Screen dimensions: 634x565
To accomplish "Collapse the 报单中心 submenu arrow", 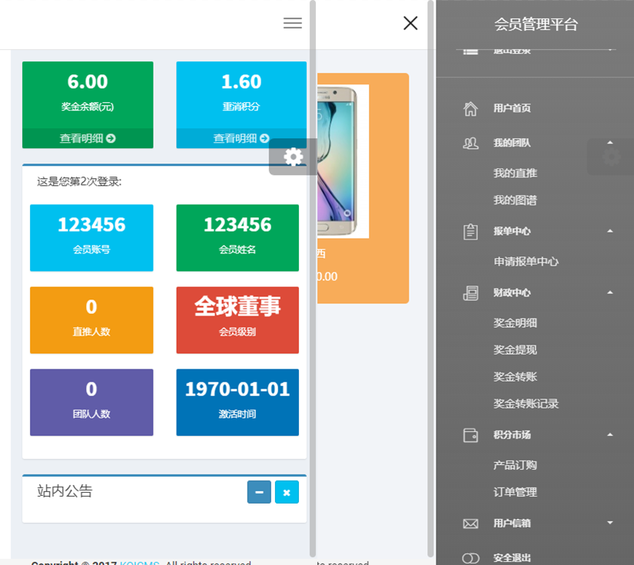I will 610,231.
